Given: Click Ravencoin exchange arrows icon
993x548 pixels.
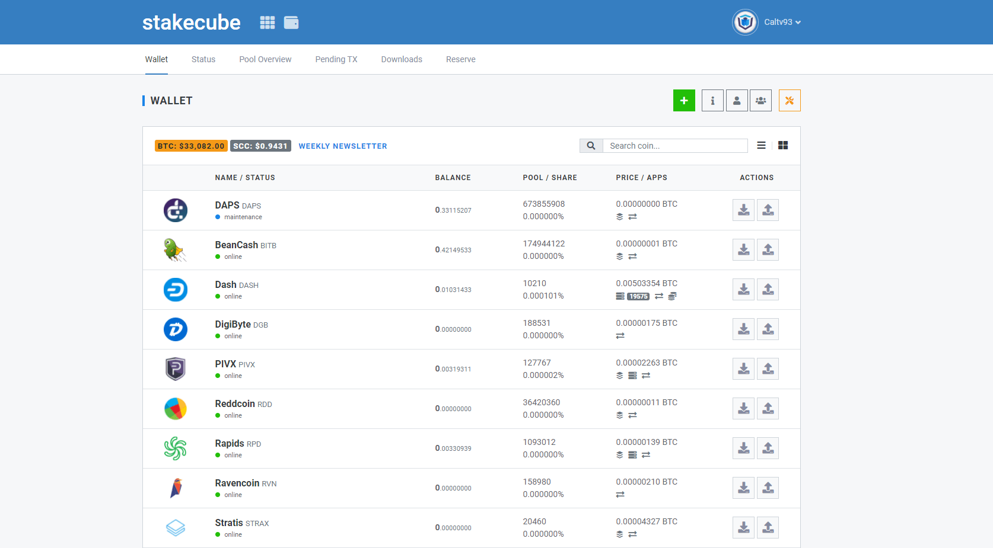Looking at the screenshot, I should click(620, 495).
